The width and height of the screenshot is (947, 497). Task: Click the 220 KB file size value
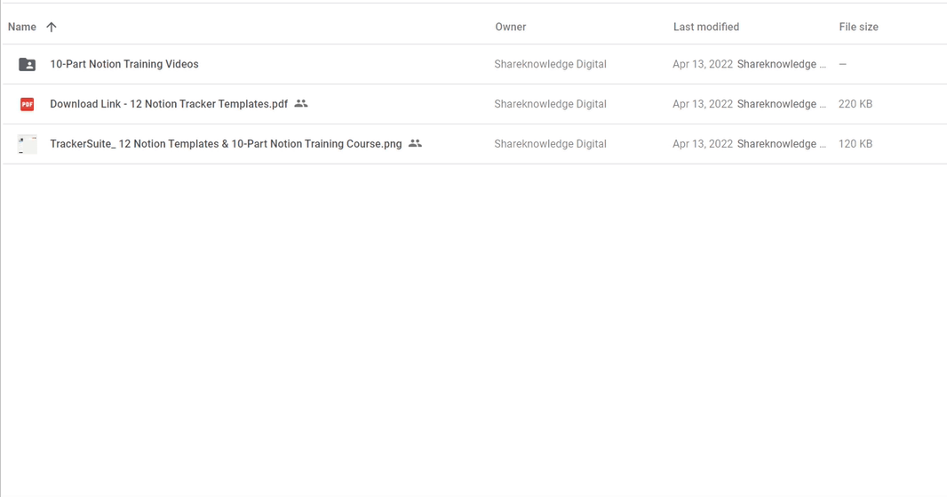tap(855, 104)
